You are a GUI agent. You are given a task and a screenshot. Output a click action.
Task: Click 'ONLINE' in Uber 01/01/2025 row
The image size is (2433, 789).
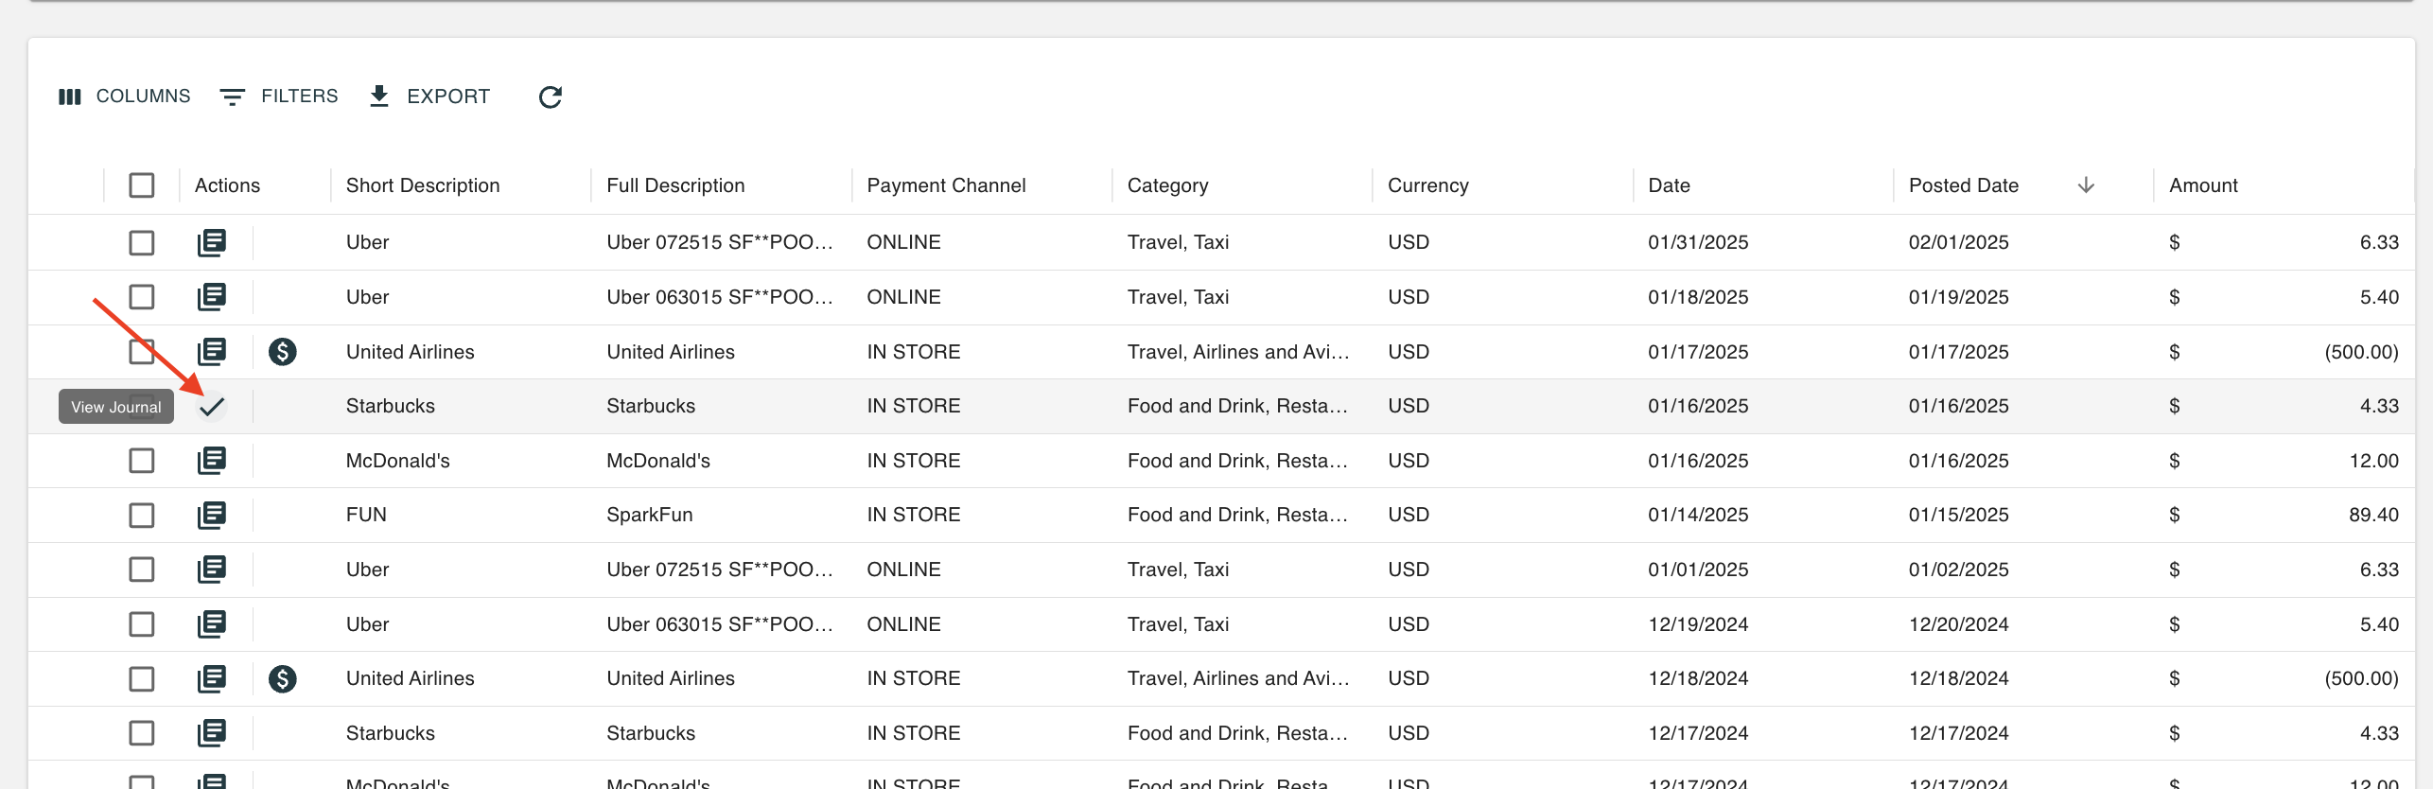coord(903,570)
